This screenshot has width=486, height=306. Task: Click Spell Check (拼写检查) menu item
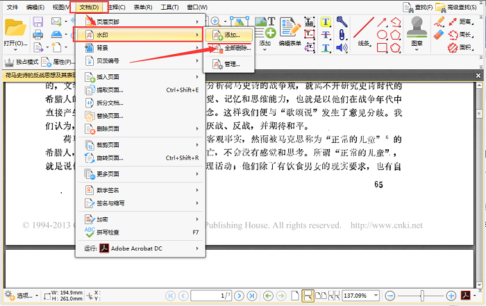140,232
